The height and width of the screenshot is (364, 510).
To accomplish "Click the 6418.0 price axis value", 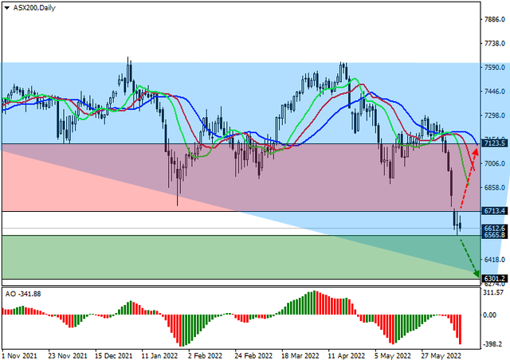I will coord(494,260).
